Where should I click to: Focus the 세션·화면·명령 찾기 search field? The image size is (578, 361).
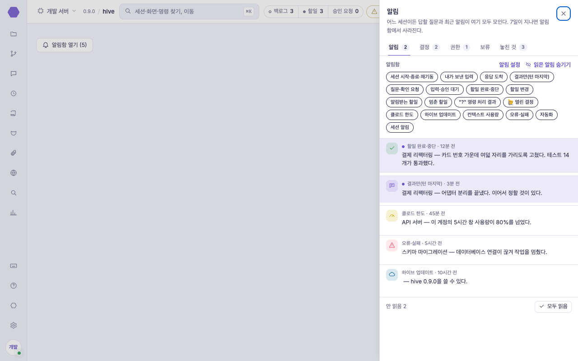(x=188, y=11)
